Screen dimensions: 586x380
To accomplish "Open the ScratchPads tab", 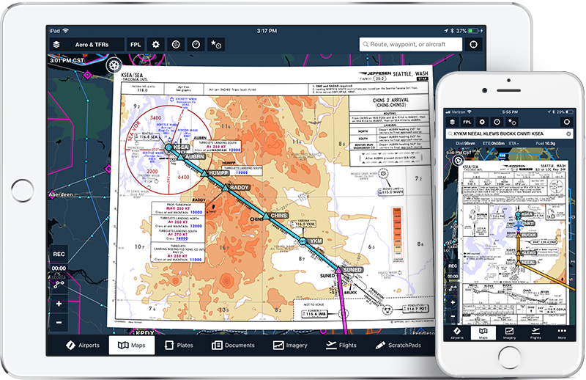I will [398, 345].
